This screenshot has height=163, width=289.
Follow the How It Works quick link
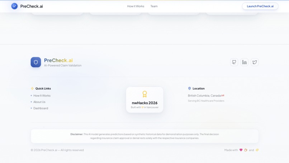click(x=42, y=95)
